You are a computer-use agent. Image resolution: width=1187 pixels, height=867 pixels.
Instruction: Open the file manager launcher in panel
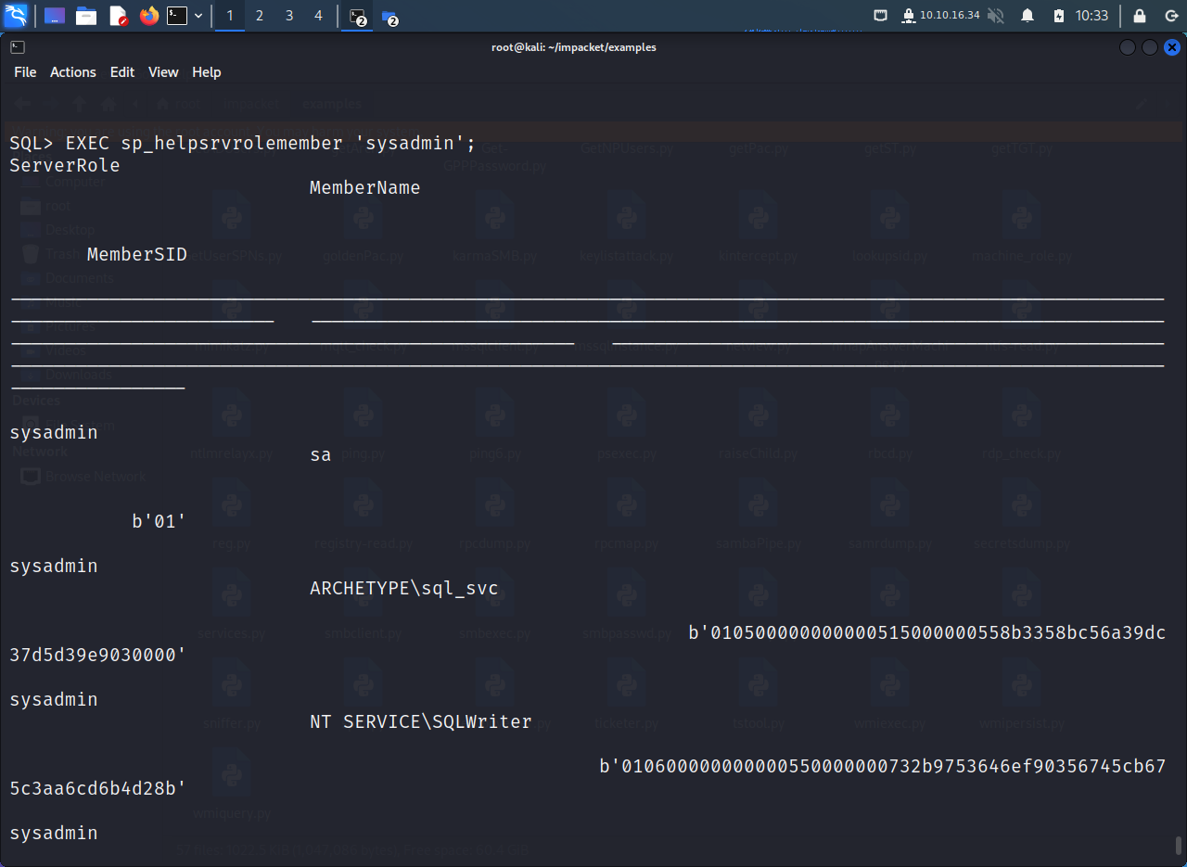[86, 16]
